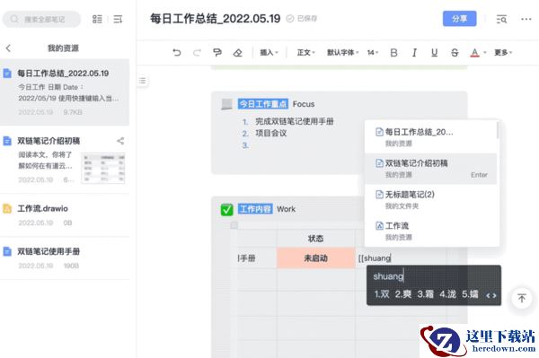The height and width of the screenshot is (358, 539).
Task: Expand the font color dropdown arrow
Action: 485,53
